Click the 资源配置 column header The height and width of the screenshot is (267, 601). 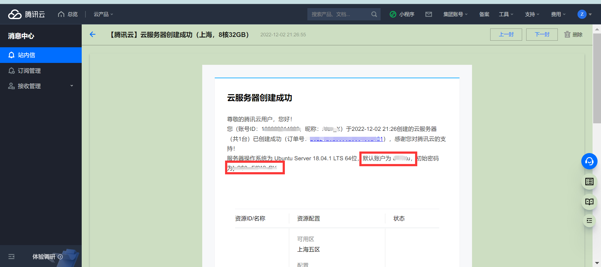pyautogui.click(x=308, y=218)
